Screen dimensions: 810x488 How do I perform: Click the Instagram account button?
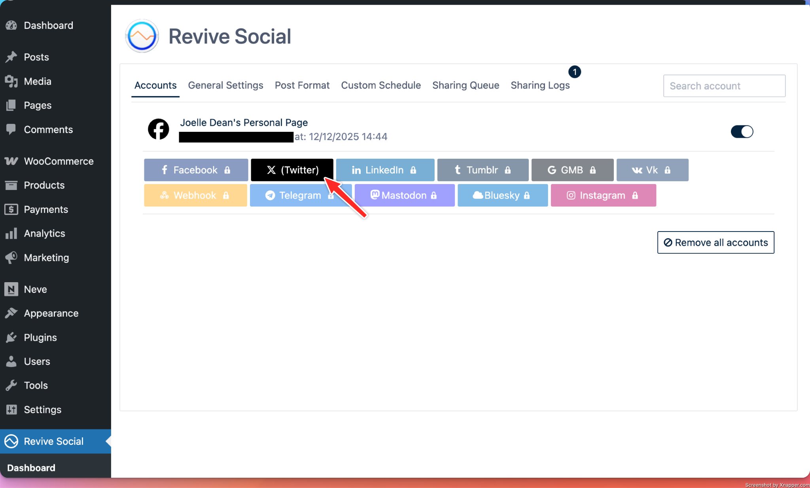[x=603, y=195]
